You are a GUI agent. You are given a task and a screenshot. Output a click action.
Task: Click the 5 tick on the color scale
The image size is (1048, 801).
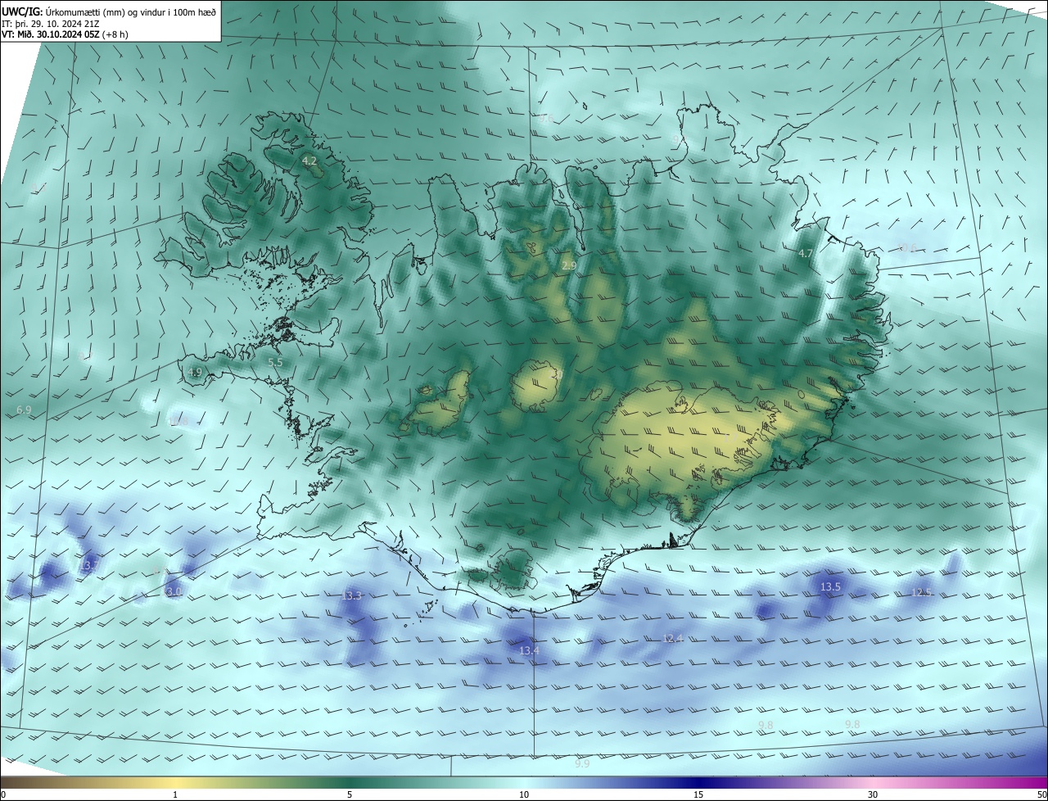350,795
